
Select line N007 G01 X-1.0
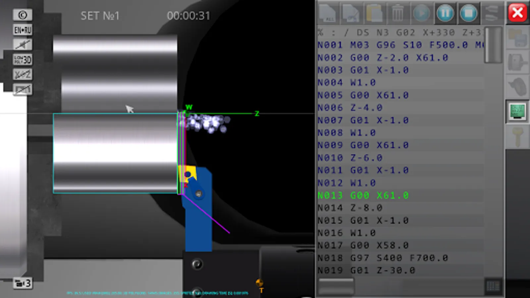(x=400, y=120)
